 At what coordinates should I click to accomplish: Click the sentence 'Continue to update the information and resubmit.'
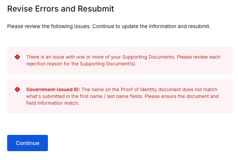pos(152,26)
